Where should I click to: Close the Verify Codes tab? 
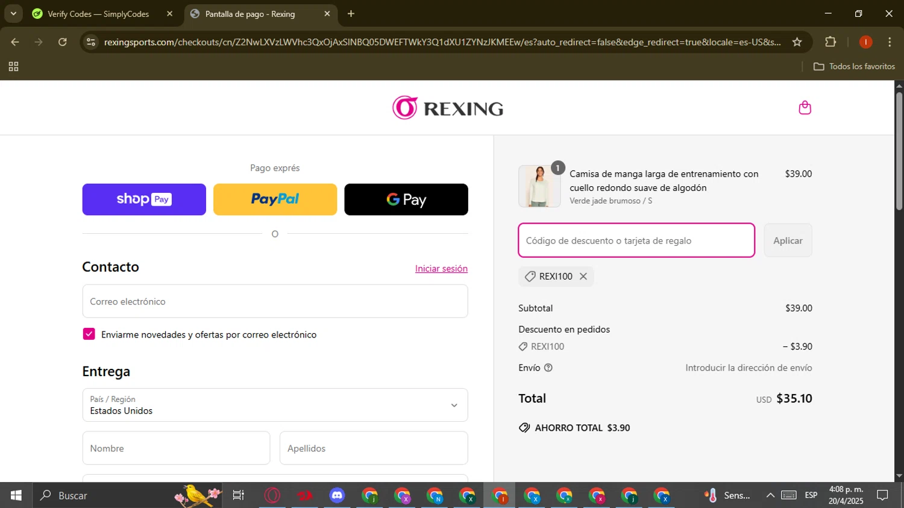coord(169,14)
